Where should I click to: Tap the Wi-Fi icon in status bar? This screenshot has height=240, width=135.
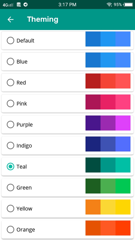[109, 4]
